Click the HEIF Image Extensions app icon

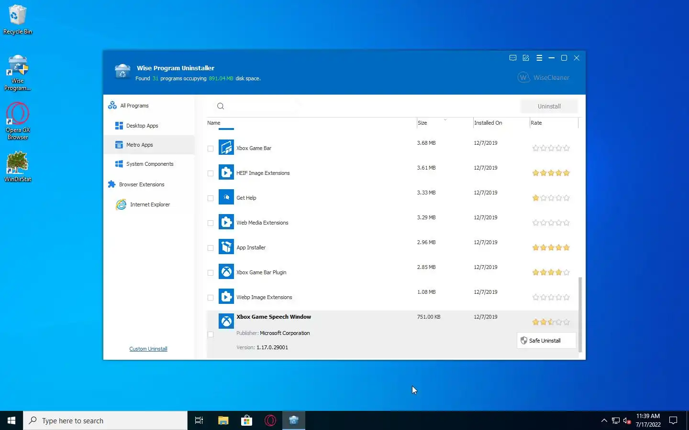click(x=226, y=172)
